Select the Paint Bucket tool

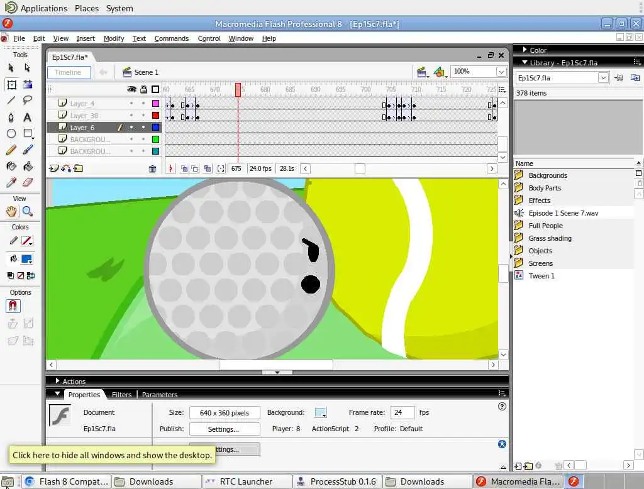coord(28,167)
